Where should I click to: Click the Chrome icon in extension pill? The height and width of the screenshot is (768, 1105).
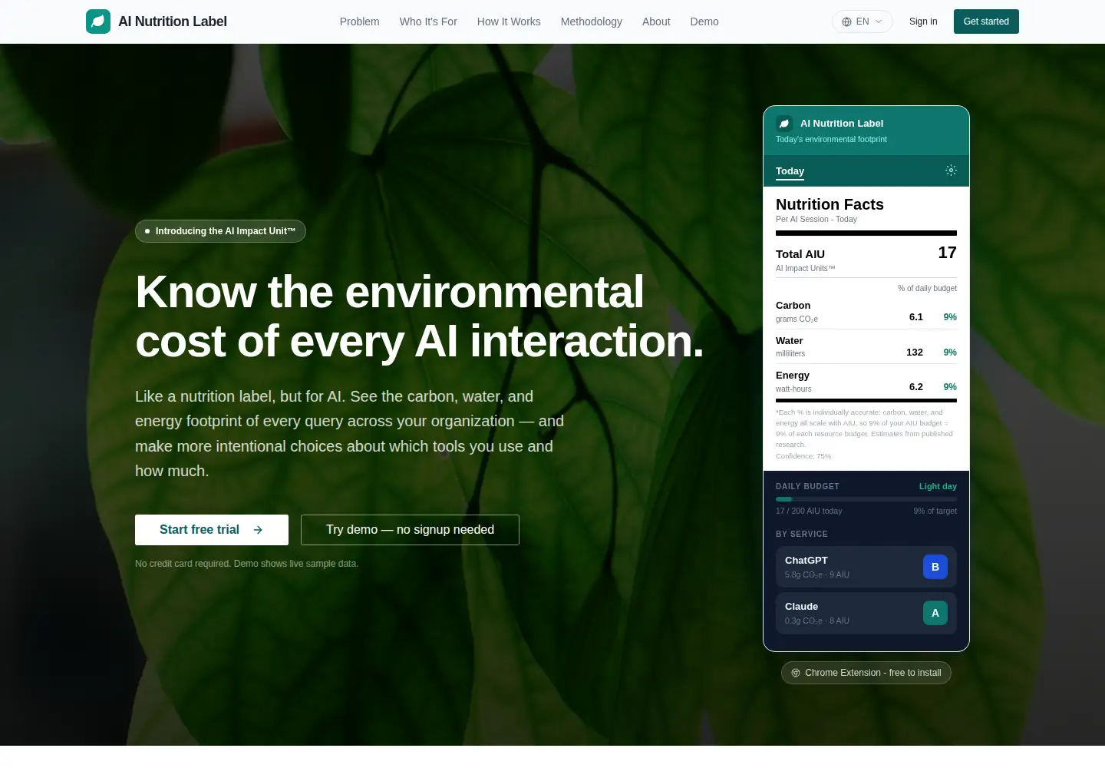click(x=796, y=673)
